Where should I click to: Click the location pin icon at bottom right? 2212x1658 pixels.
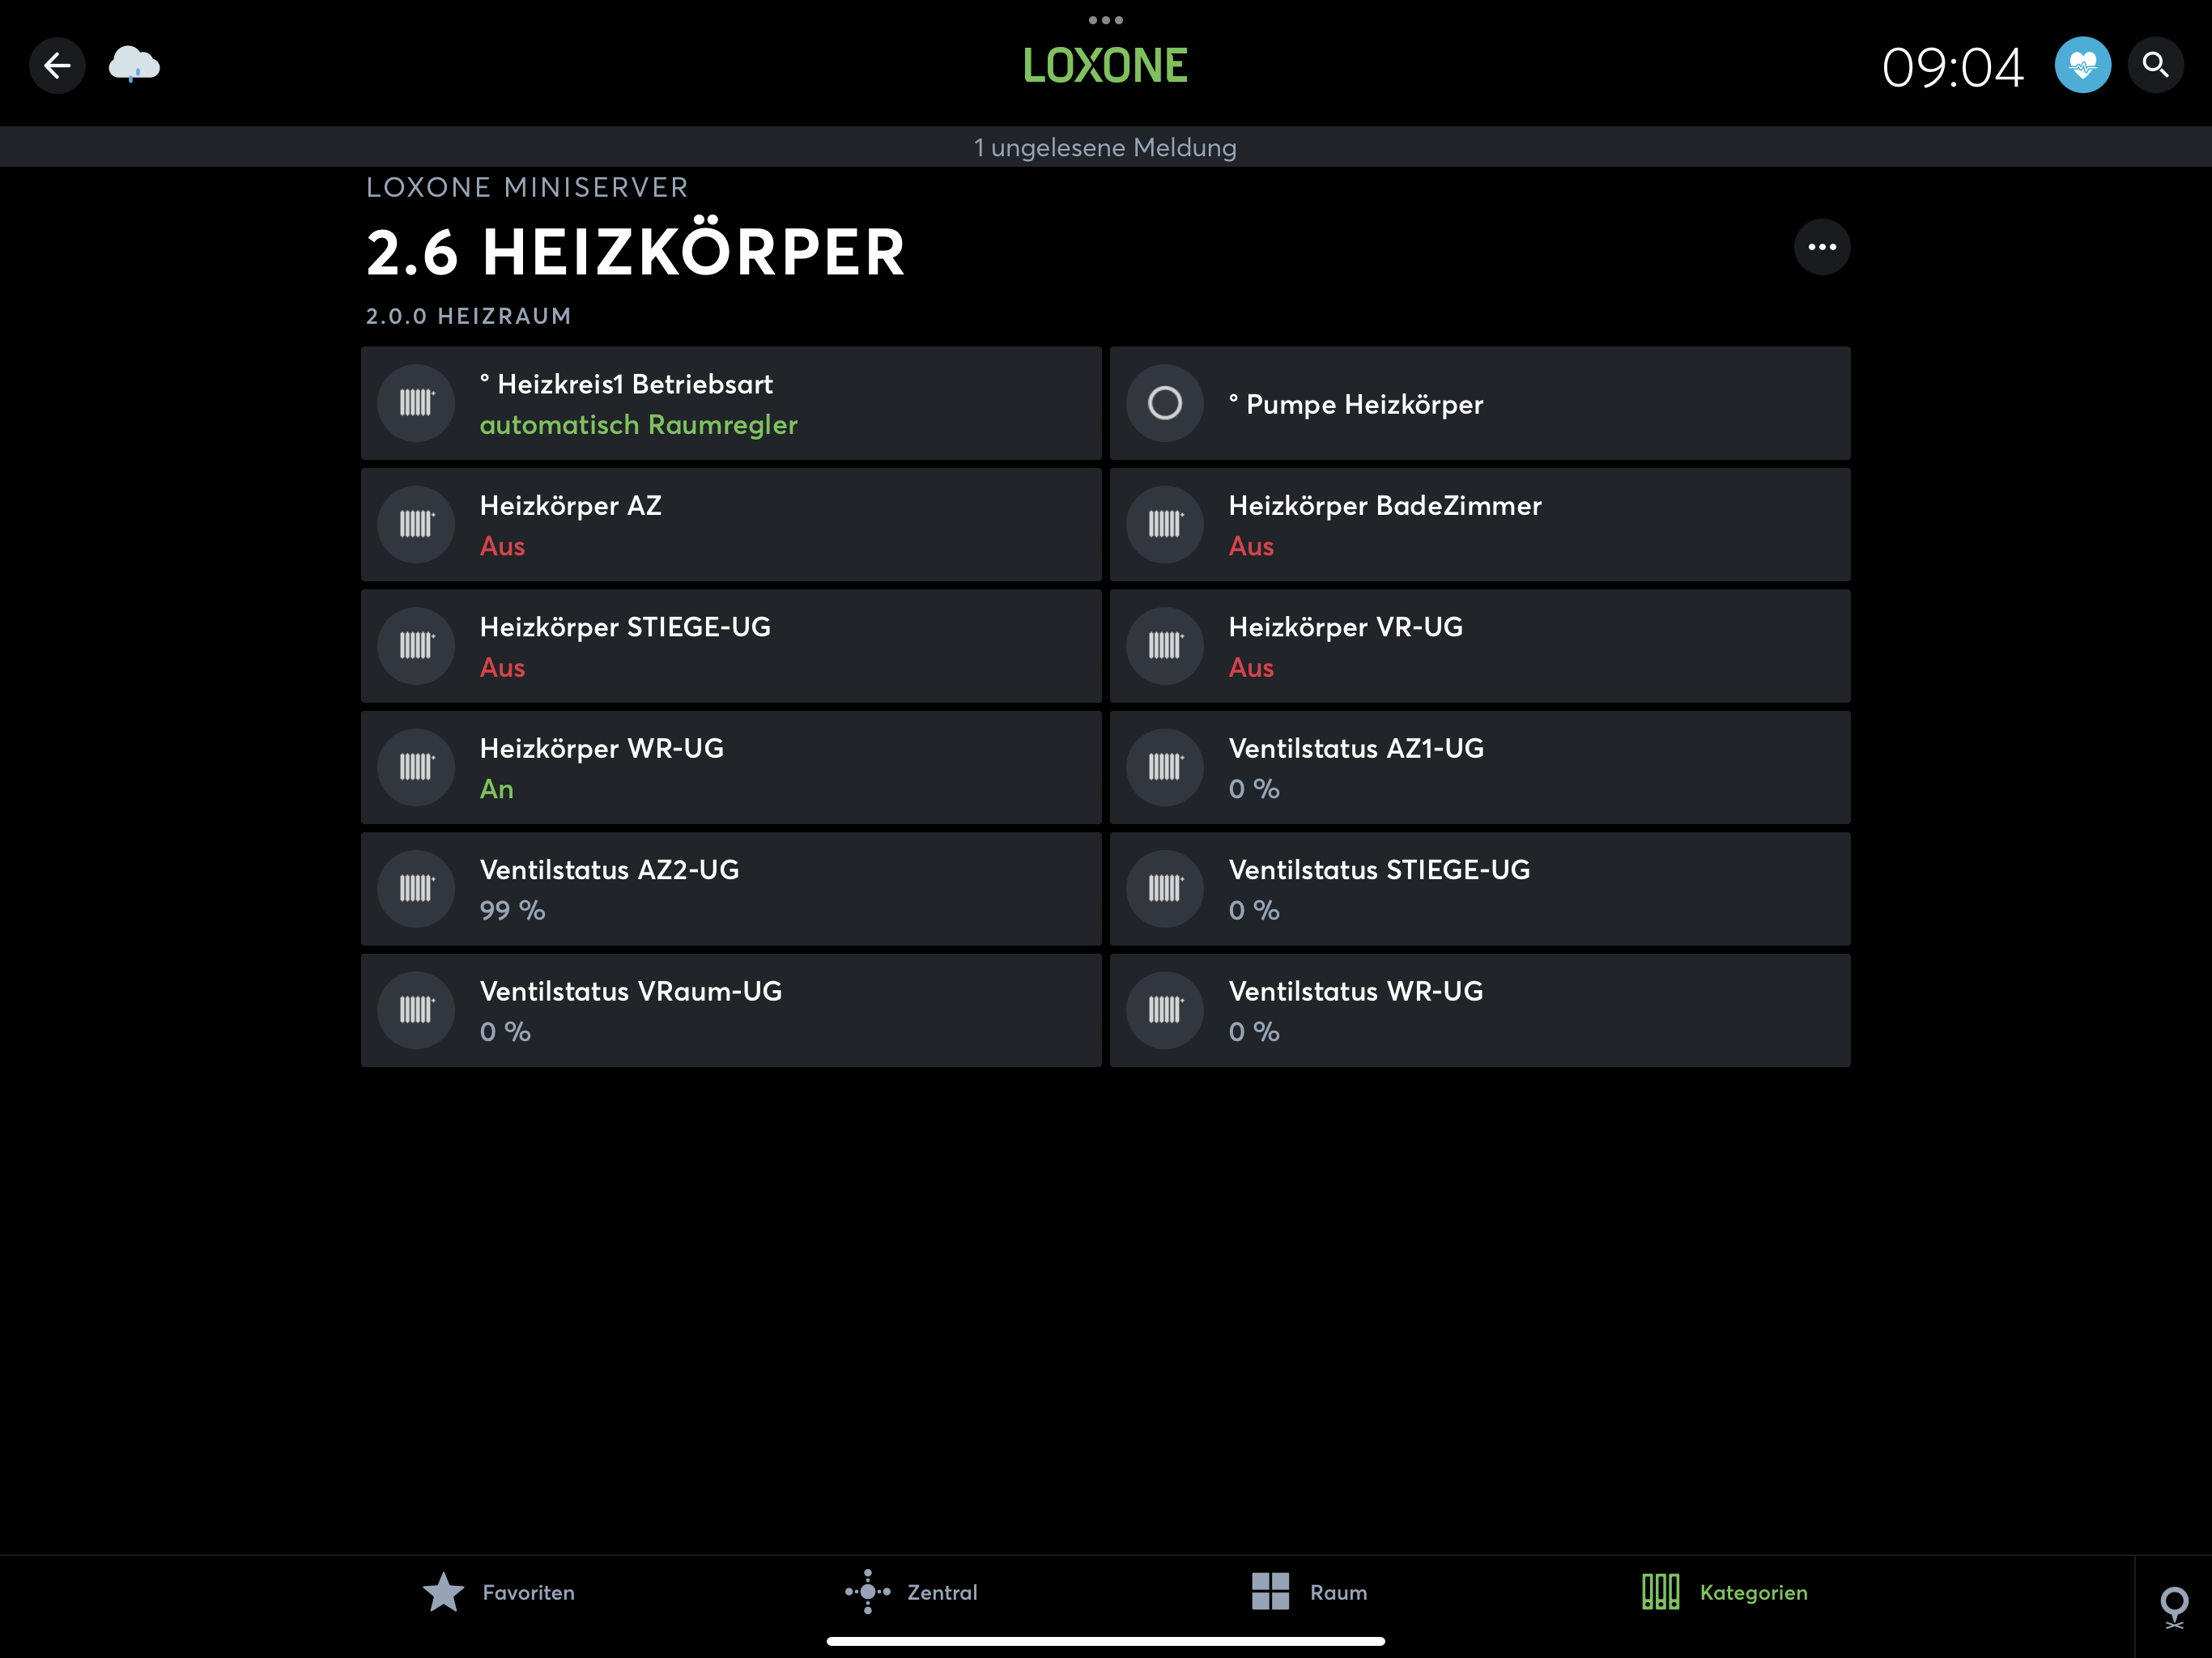pos(2173,1607)
